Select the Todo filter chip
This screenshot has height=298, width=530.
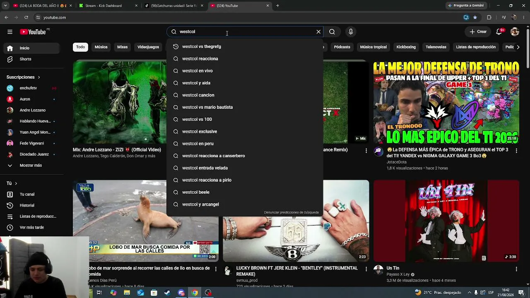coord(80,47)
